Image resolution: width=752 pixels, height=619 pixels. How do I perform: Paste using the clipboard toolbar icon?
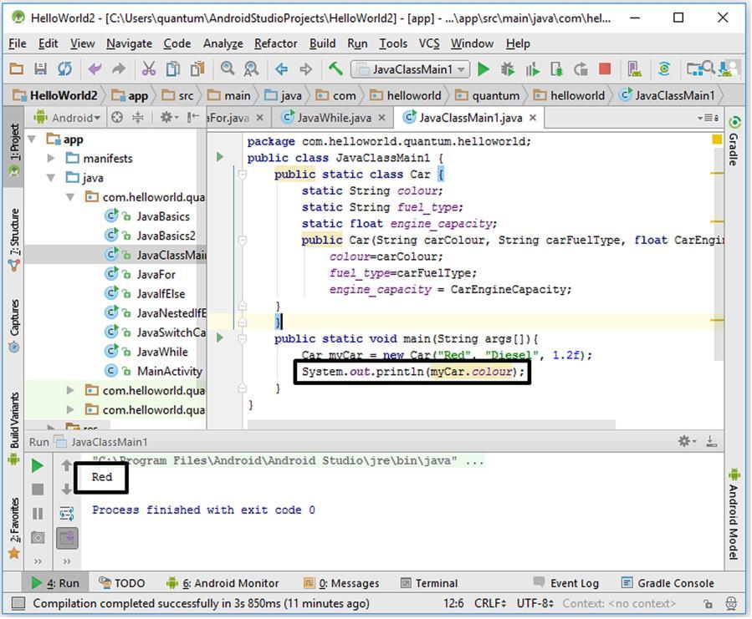point(197,69)
